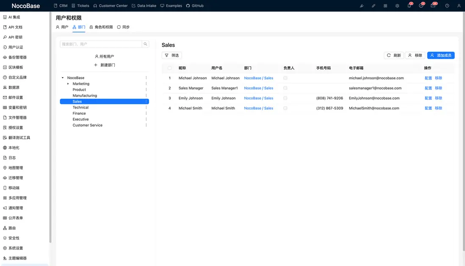Open 工作流 task circle icon in header

(x=421, y=5)
